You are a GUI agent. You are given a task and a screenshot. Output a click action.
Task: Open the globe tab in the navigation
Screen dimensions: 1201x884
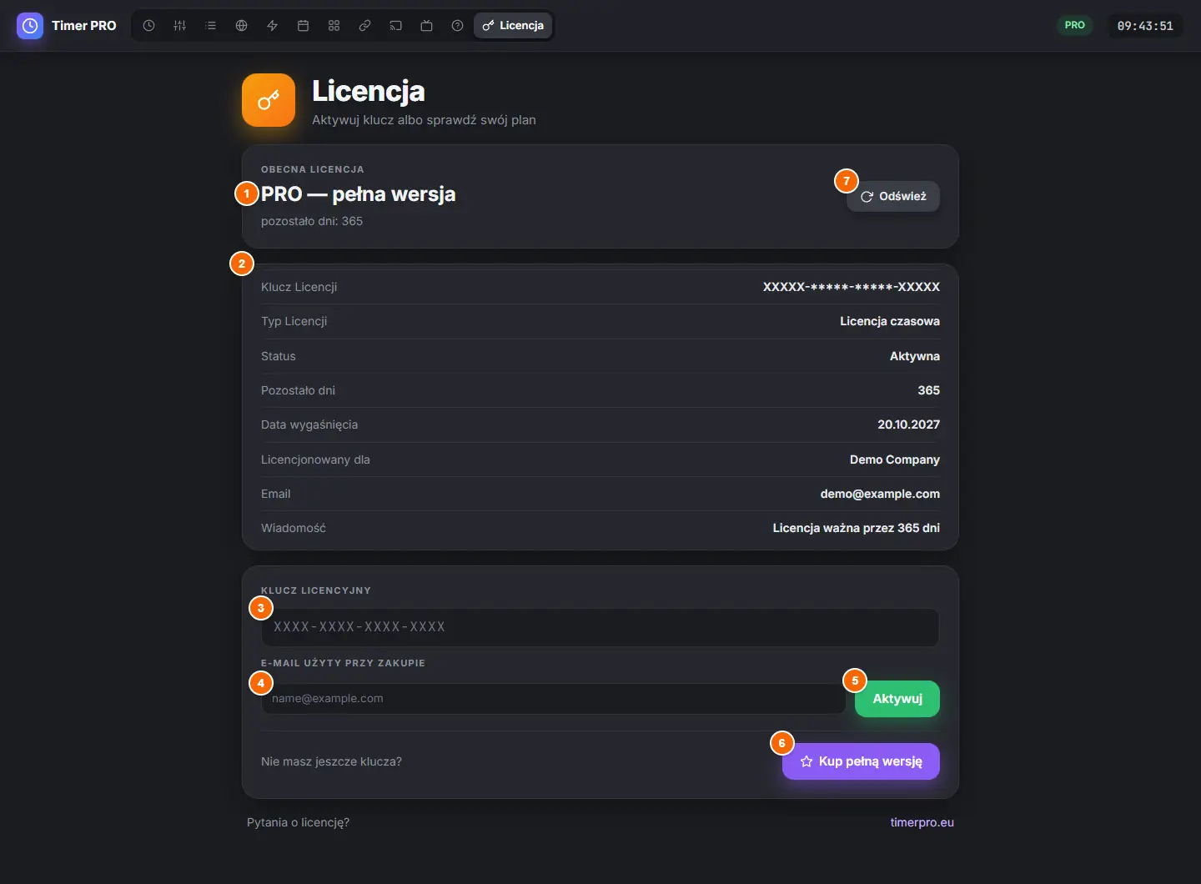click(x=241, y=26)
